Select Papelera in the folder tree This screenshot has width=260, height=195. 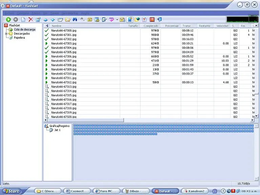coord(19,38)
